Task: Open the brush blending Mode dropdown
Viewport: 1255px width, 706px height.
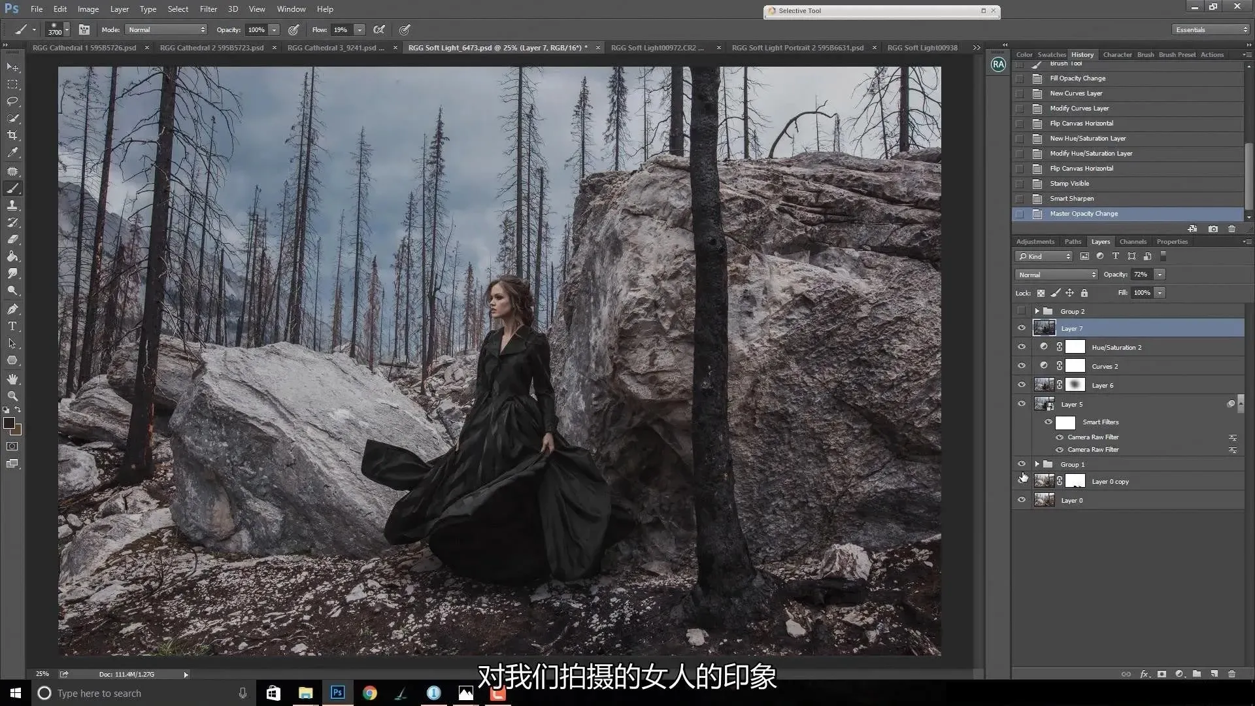Action: point(167,30)
